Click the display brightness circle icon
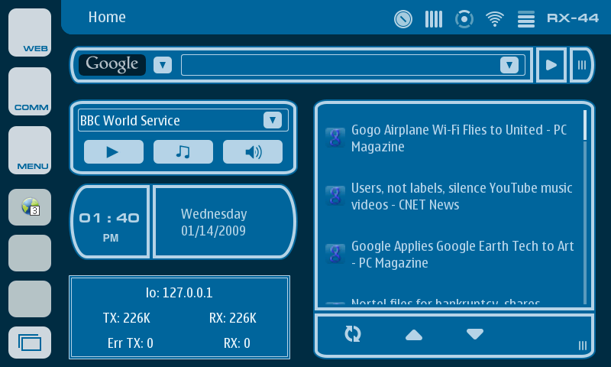The width and height of the screenshot is (611, 367). pyautogui.click(x=464, y=18)
